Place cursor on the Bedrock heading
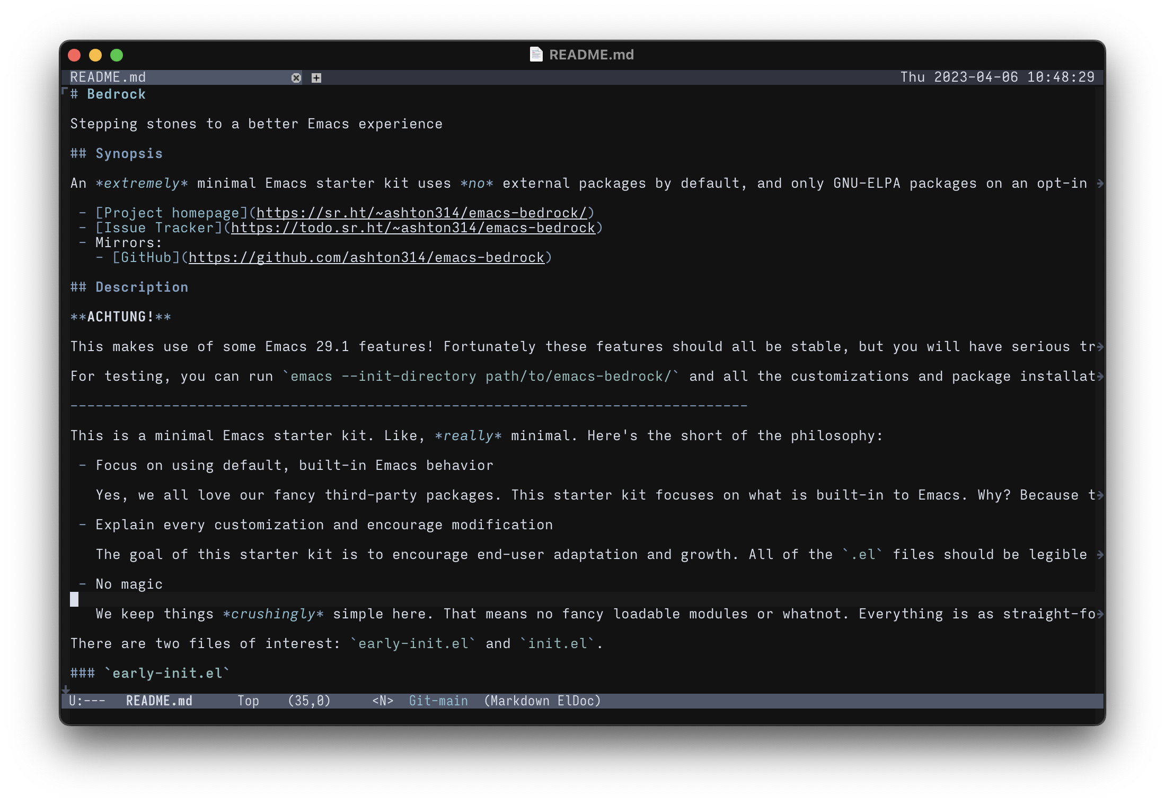The image size is (1165, 804). coord(108,94)
